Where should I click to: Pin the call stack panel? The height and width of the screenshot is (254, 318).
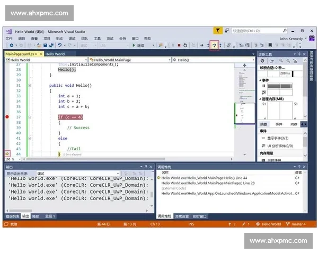click(x=299, y=167)
